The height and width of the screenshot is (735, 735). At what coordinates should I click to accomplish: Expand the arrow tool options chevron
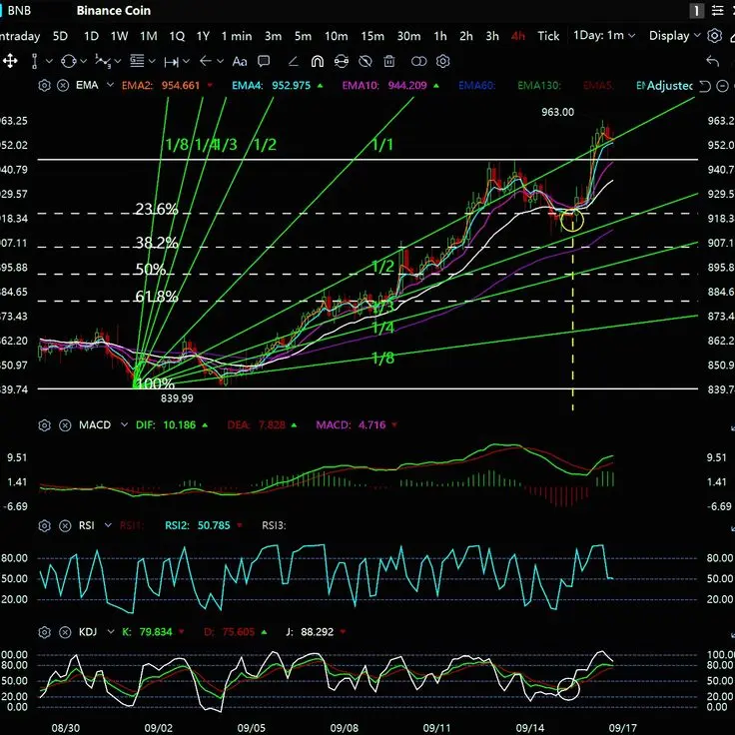tap(221, 61)
